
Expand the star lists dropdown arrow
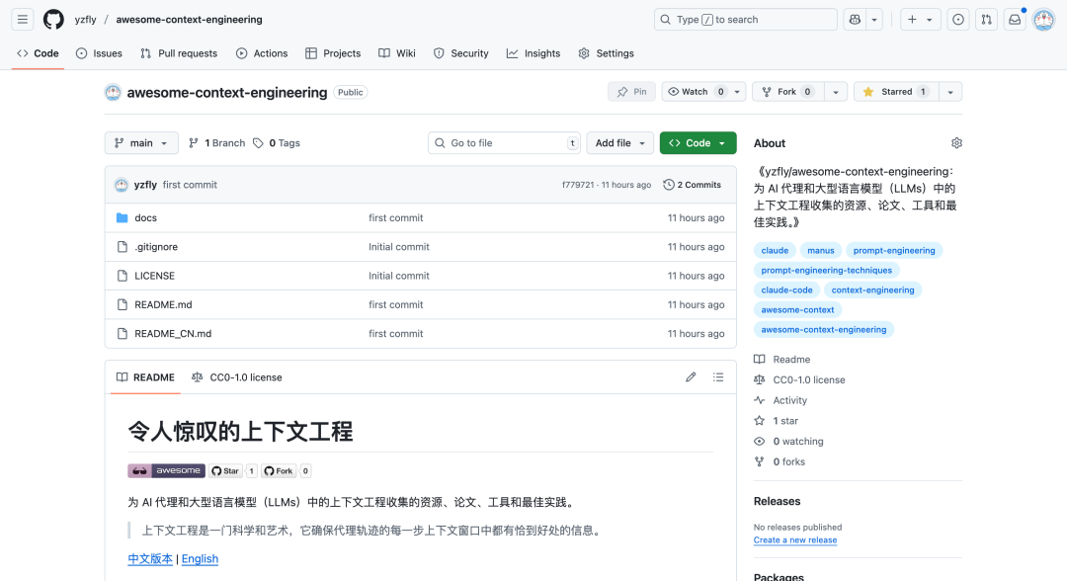[x=950, y=92]
